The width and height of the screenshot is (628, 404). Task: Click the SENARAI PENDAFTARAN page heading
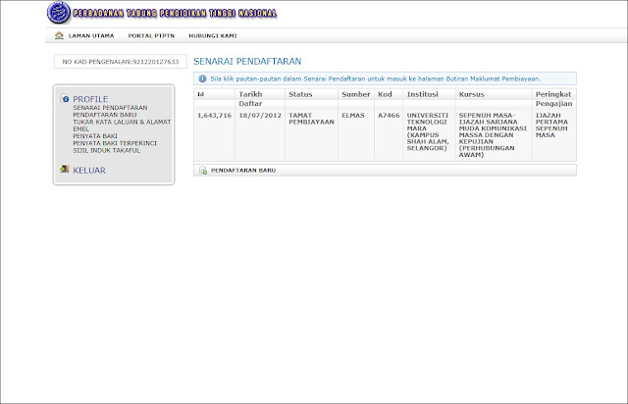coord(247,61)
